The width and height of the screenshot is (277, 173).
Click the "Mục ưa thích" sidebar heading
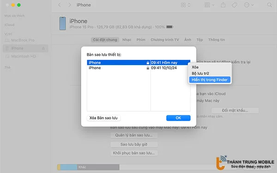pos(14,16)
